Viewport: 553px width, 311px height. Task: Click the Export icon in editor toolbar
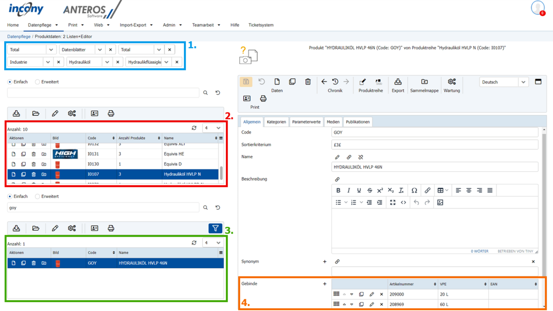click(x=397, y=82)
